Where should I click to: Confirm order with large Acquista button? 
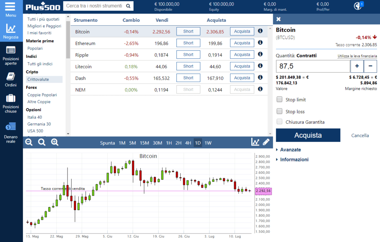click(x=308, y=135)
